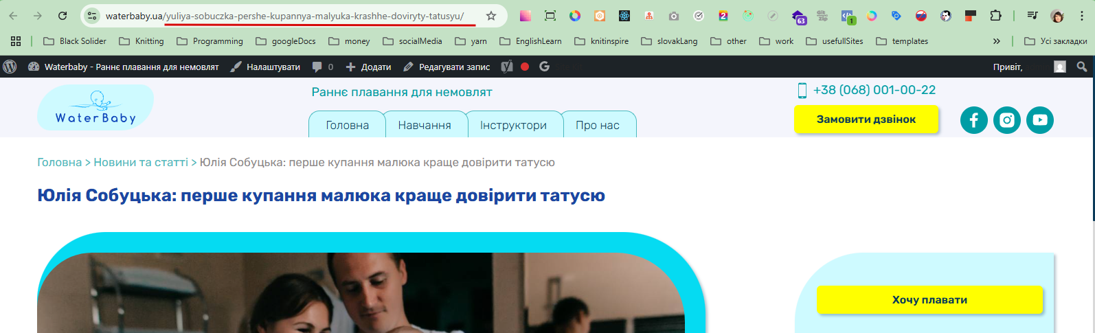Click Редагувати запис in admin bar

pyautogui.click(x=447, y=67)
